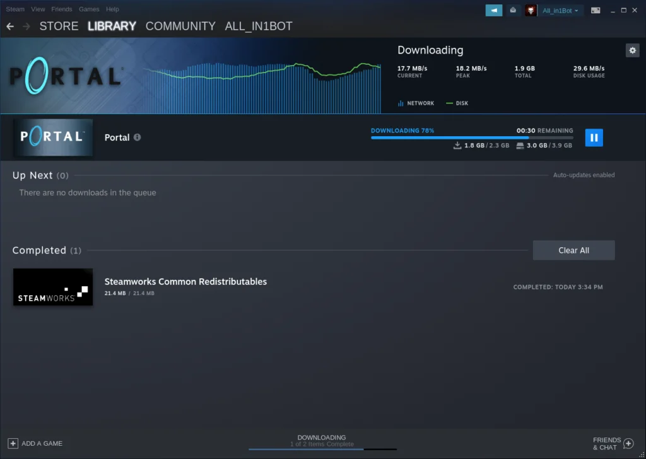Toggle the NETWORK graph display
646x459 pixels.
[416, 103]
